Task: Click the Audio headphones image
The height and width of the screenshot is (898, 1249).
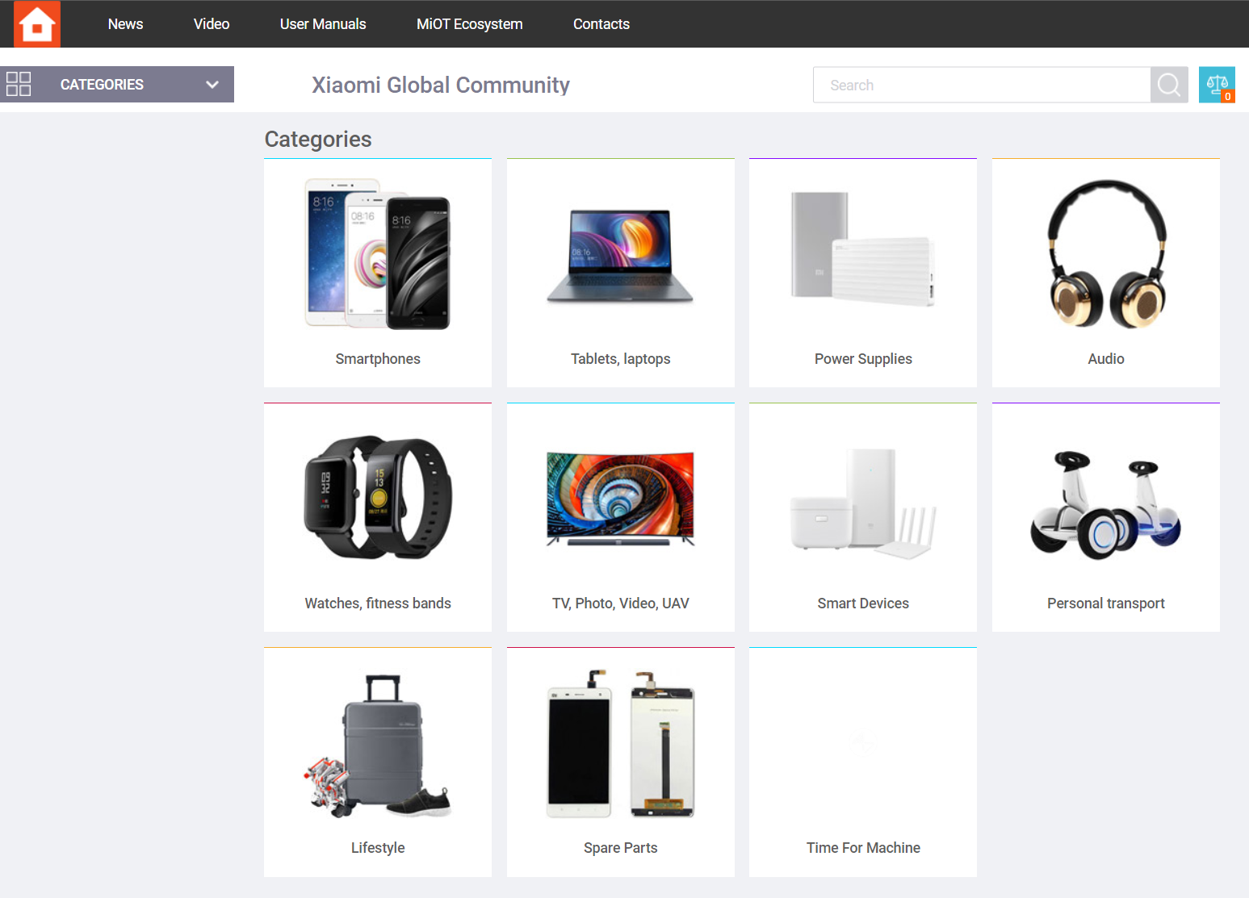Action: (x=1105, y=254)
